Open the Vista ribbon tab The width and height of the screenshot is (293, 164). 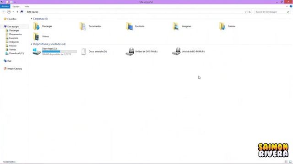tap(27, 6)
